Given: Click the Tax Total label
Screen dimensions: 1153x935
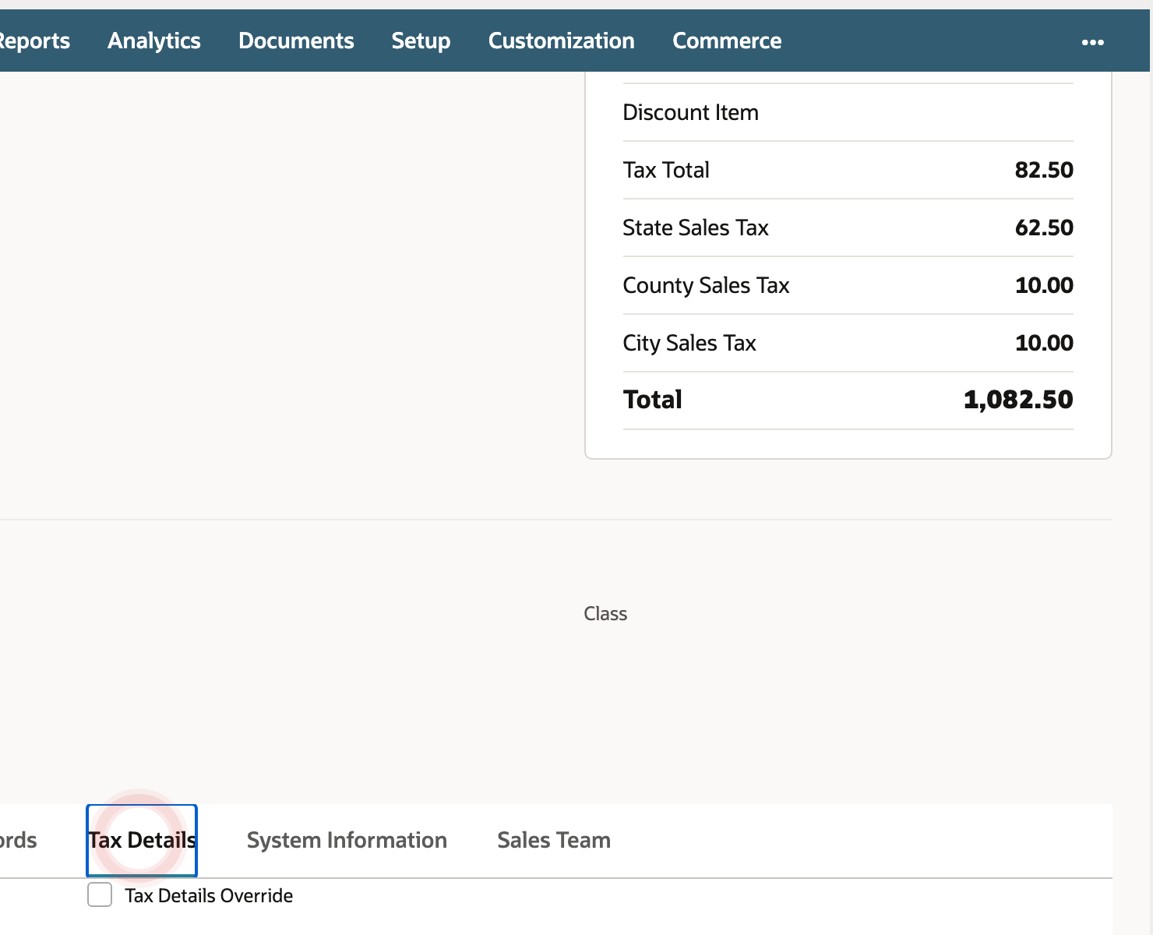Looking at the screenshot, I should tap(666, 170).
